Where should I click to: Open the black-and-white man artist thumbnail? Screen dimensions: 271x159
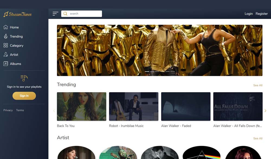click(x=160, y=152)
